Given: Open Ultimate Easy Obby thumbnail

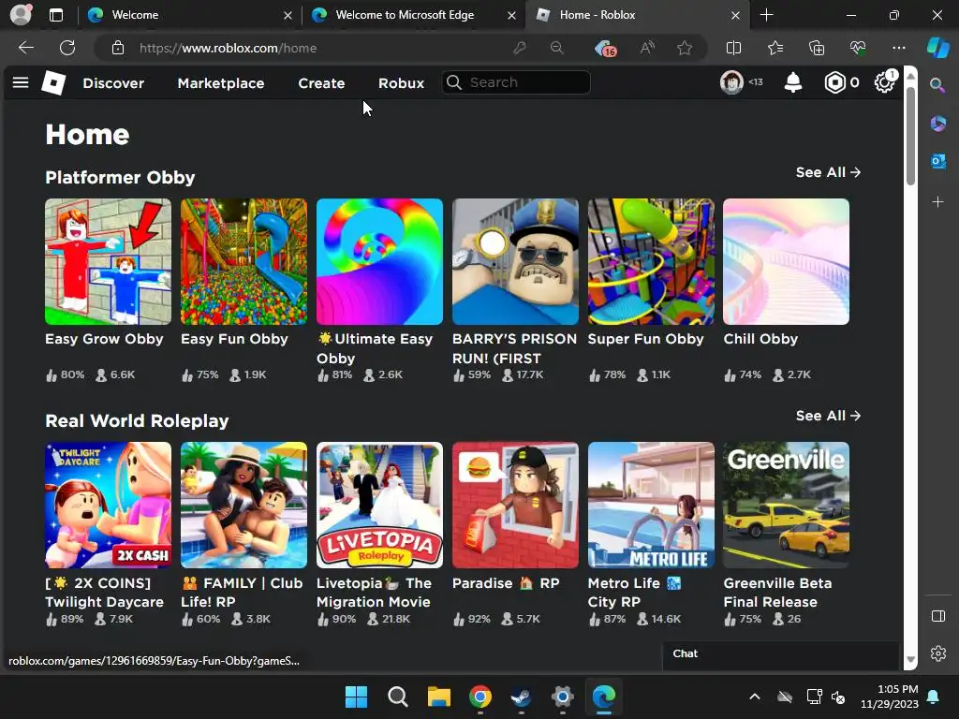Looking at the screenshot, I should point(379,262).
